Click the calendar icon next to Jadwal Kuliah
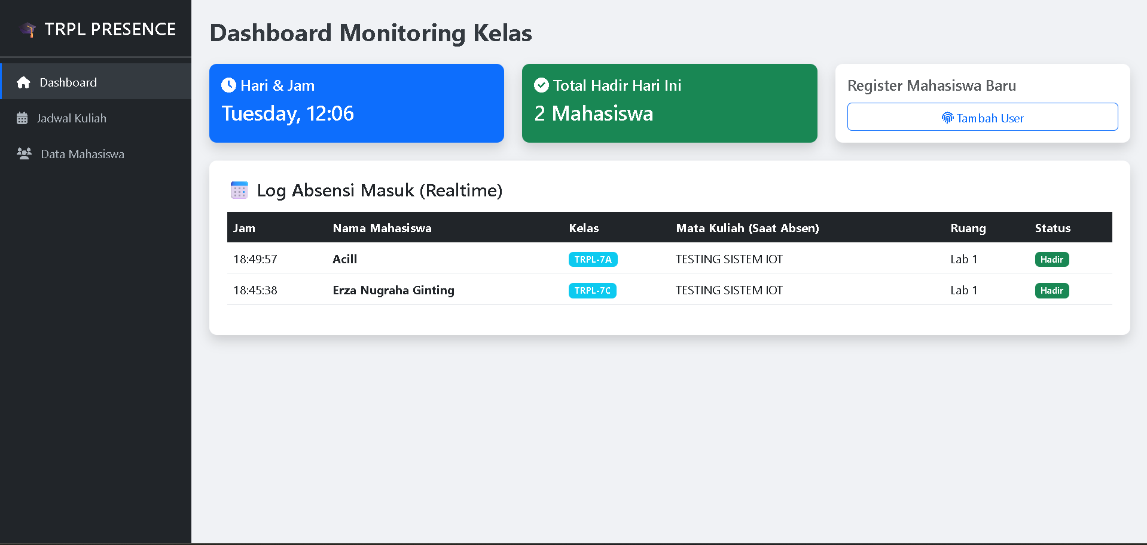 (x=23, y=118)
